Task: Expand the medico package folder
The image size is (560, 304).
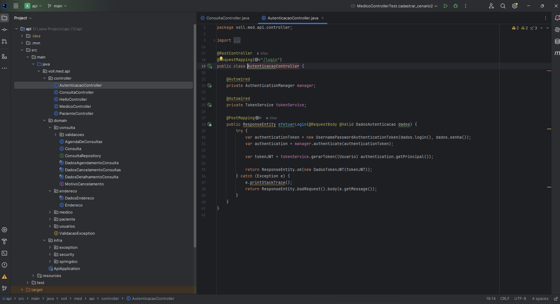Action: pyautogui.click(x=50, y=212)
